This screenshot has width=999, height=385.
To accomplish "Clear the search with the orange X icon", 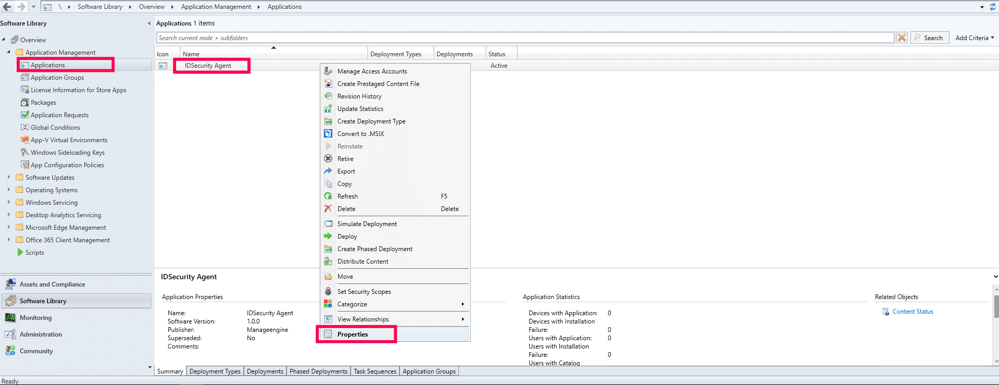I will 902,38.
